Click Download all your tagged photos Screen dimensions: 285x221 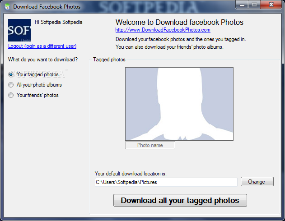pyautogui.click(x=180, y=200)
